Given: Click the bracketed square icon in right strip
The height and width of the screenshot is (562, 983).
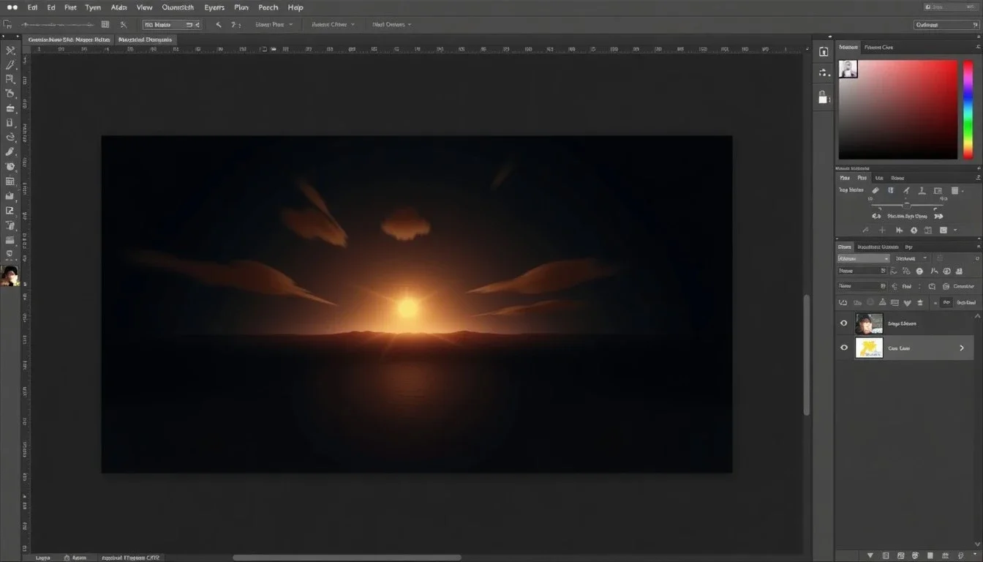Looking at the screenshot, I should (x=824, y=51).
